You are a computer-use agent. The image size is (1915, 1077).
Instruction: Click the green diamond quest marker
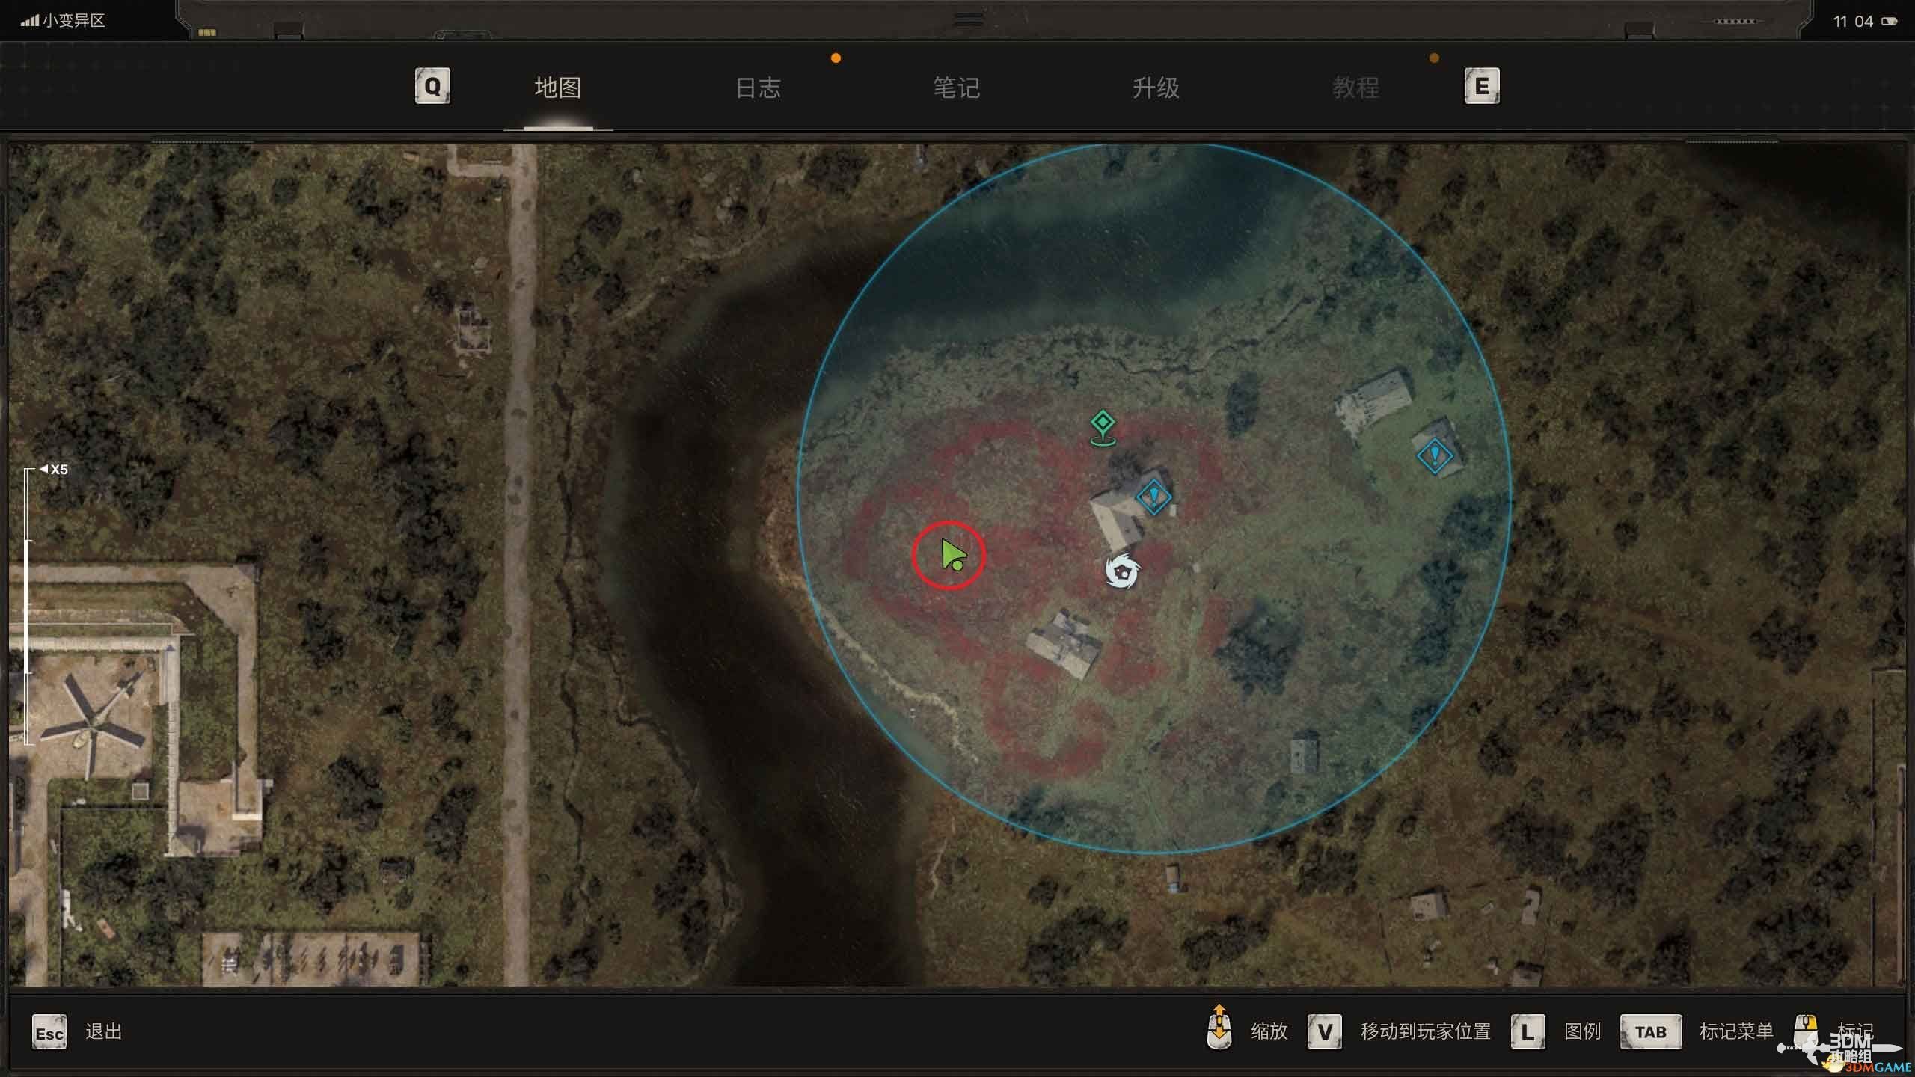point(1103,424)
